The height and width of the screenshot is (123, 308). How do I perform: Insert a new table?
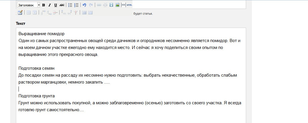tap(20, 13)
